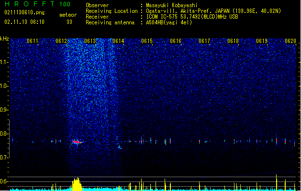
Task: Click antenna text A504HB(yagi 4el)
Action: (169, 22)
